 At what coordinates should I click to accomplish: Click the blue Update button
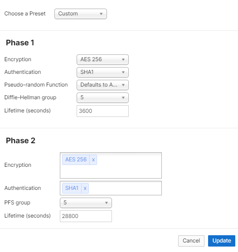tap(222, 241)
